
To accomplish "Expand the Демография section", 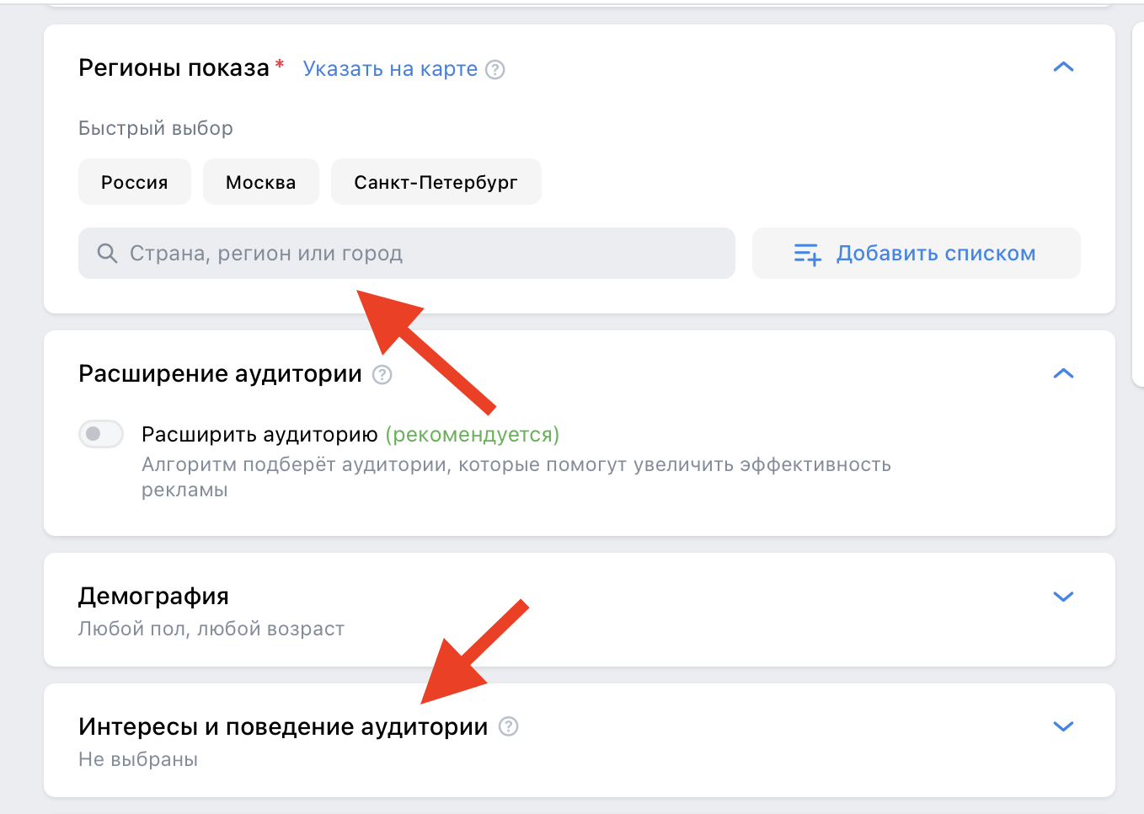I will (1064, 597).
